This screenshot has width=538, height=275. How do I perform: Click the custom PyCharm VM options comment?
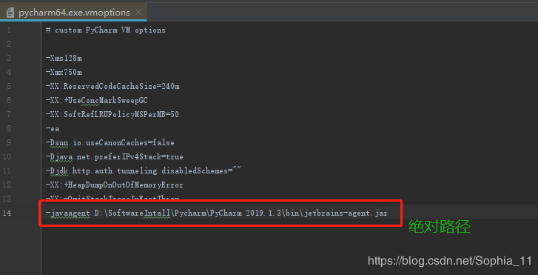click(x=105, y=30)
